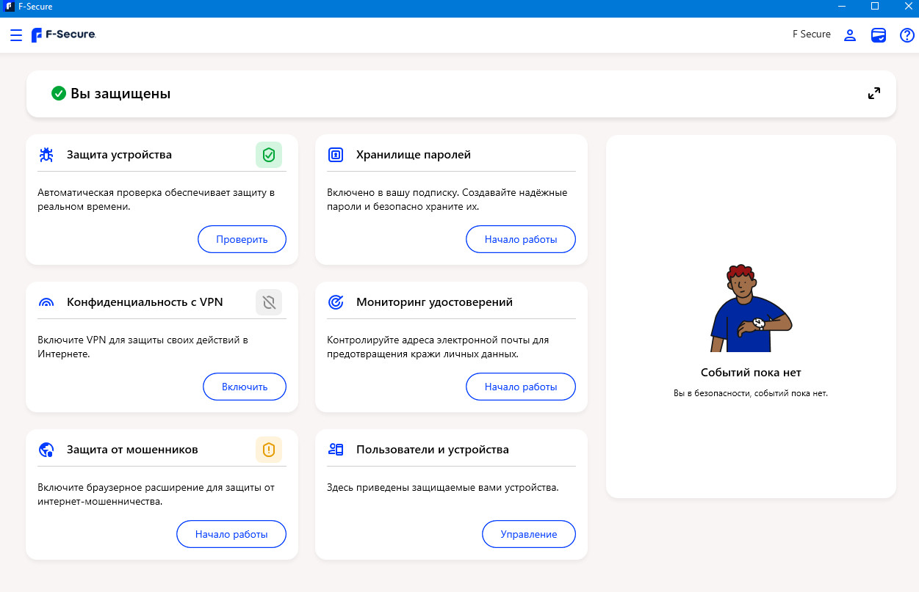Start scam protection via Начало работы
The width and height of the screenshot is (919, 592).
(231, 534)
